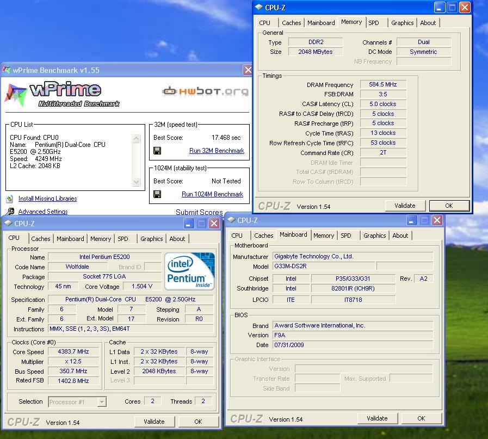The height and width of the screenshot is (439, 488).
Task: Click the CPU-Z title icon of Mainboard window
Action: tap(231, 220)
